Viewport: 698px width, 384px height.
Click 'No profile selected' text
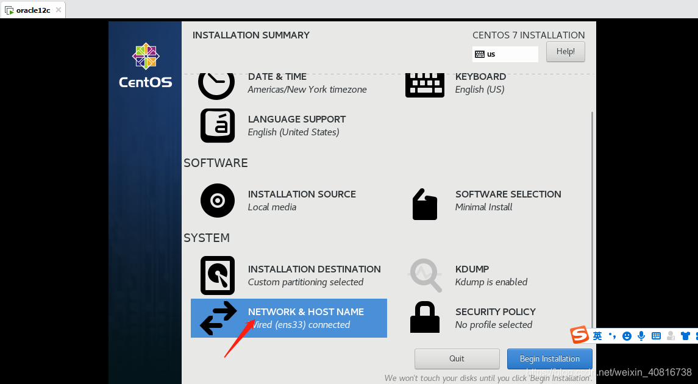coord(494,325)
